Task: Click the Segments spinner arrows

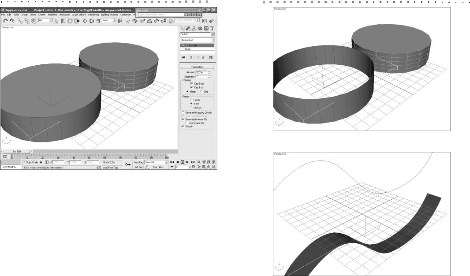Action: pyautogui.click(x=209, y=77)
